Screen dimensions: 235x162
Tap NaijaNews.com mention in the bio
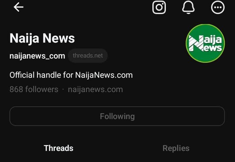pos(104,75)
